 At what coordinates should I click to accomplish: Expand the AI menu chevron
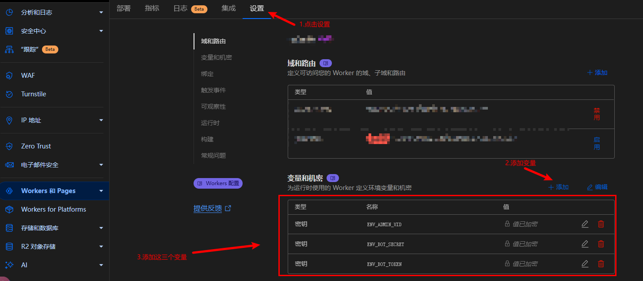tap(101, 265)
